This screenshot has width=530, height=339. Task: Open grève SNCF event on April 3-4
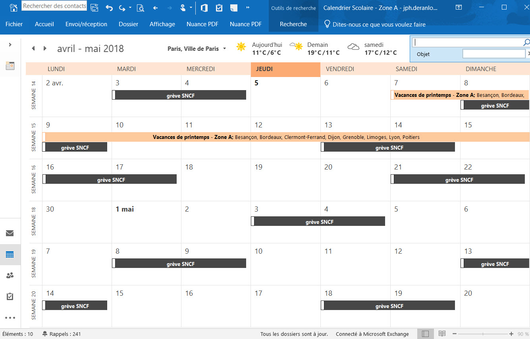179,95
